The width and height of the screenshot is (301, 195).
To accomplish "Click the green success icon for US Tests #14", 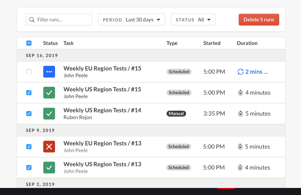I will click(49, 113).
